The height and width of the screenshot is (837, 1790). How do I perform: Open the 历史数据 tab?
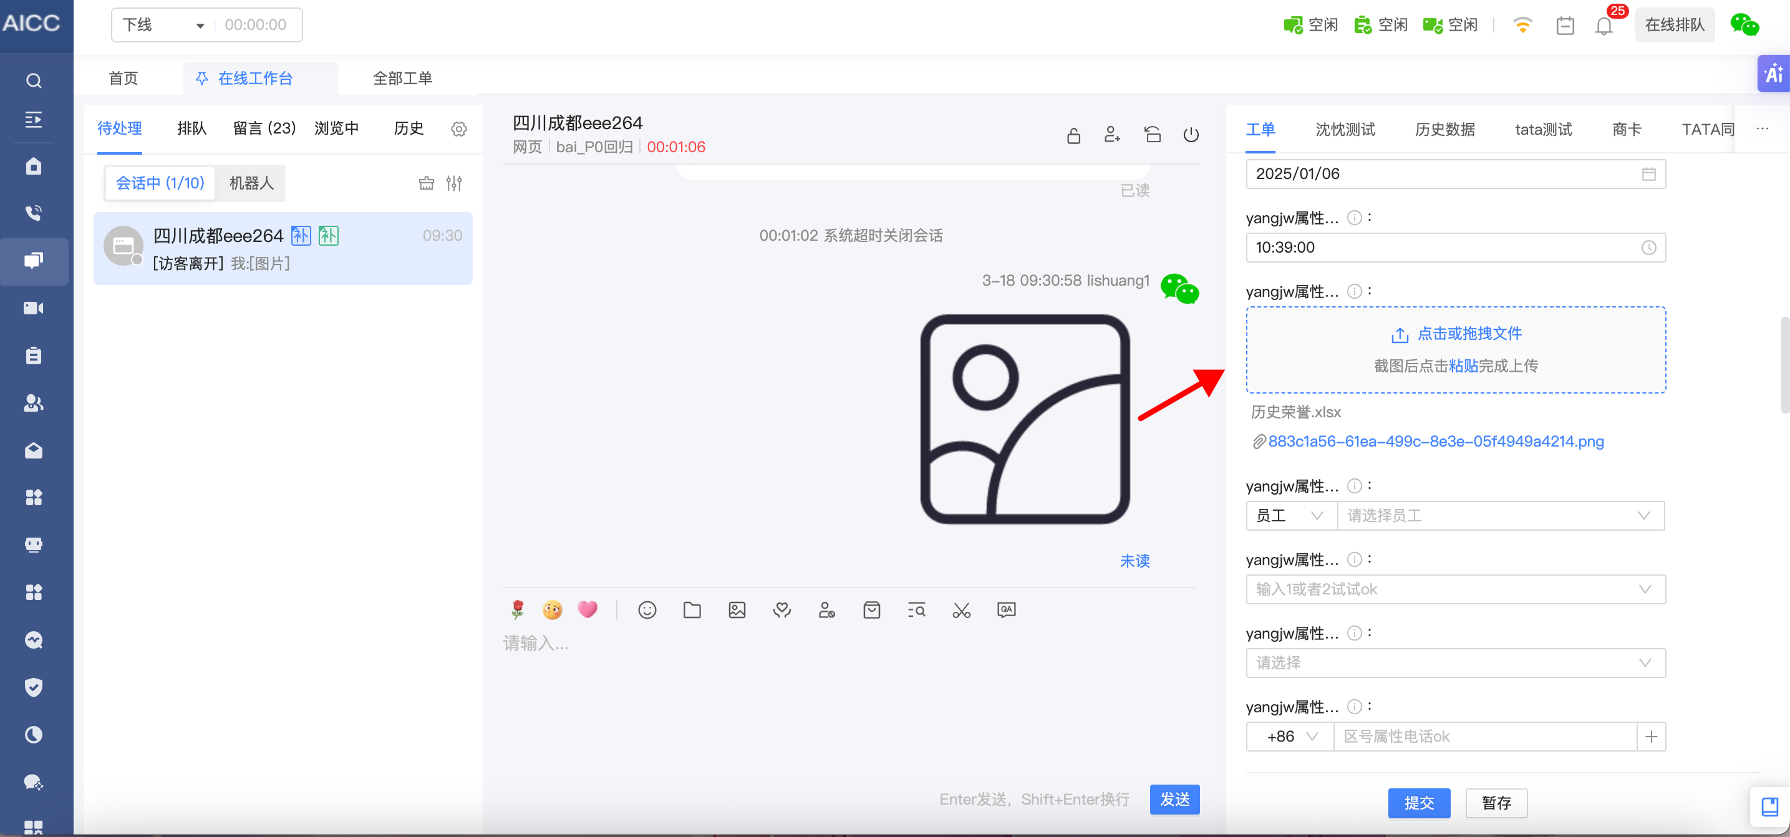(1444, 130)
